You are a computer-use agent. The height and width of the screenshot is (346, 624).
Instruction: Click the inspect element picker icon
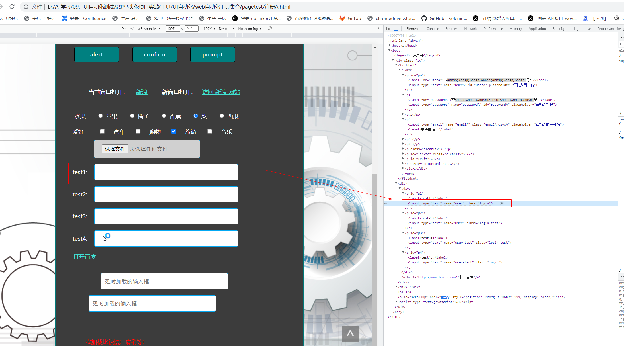pyautogui.click(x=388, y=28)
